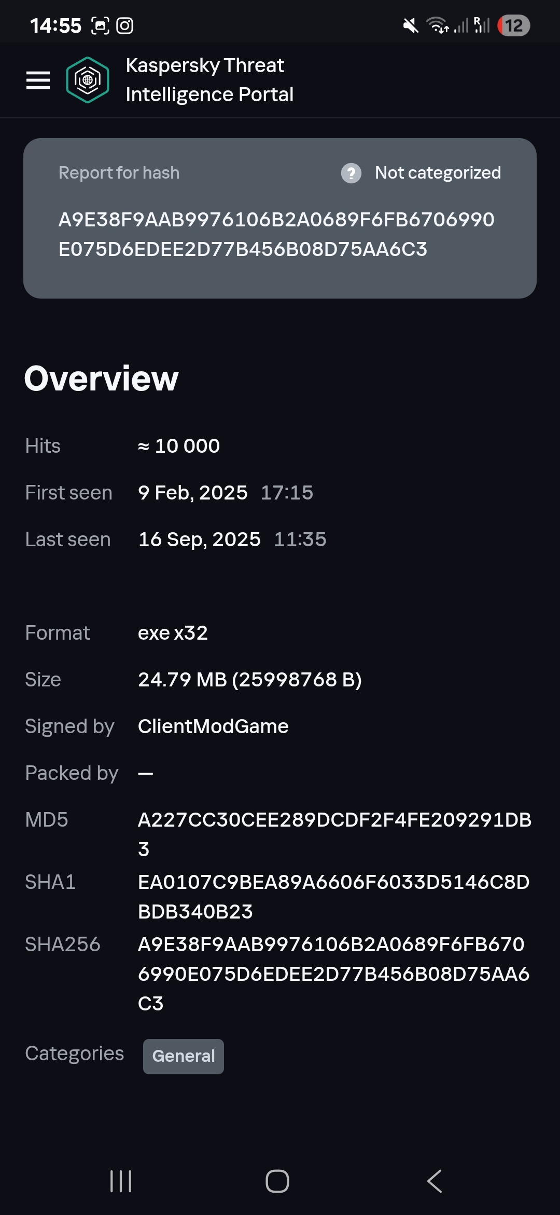This screenshot has width=560, height=1215.
Task: Open the recent apps switcher
Action: [121, 1181]
